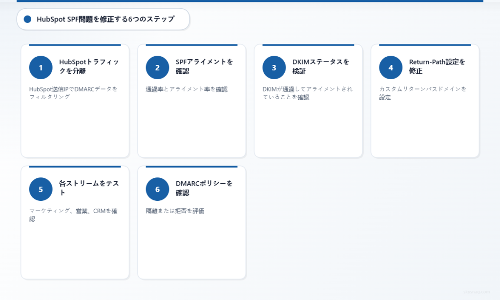
Task: Click the number 1 circle badge
Action: point(41,67)
